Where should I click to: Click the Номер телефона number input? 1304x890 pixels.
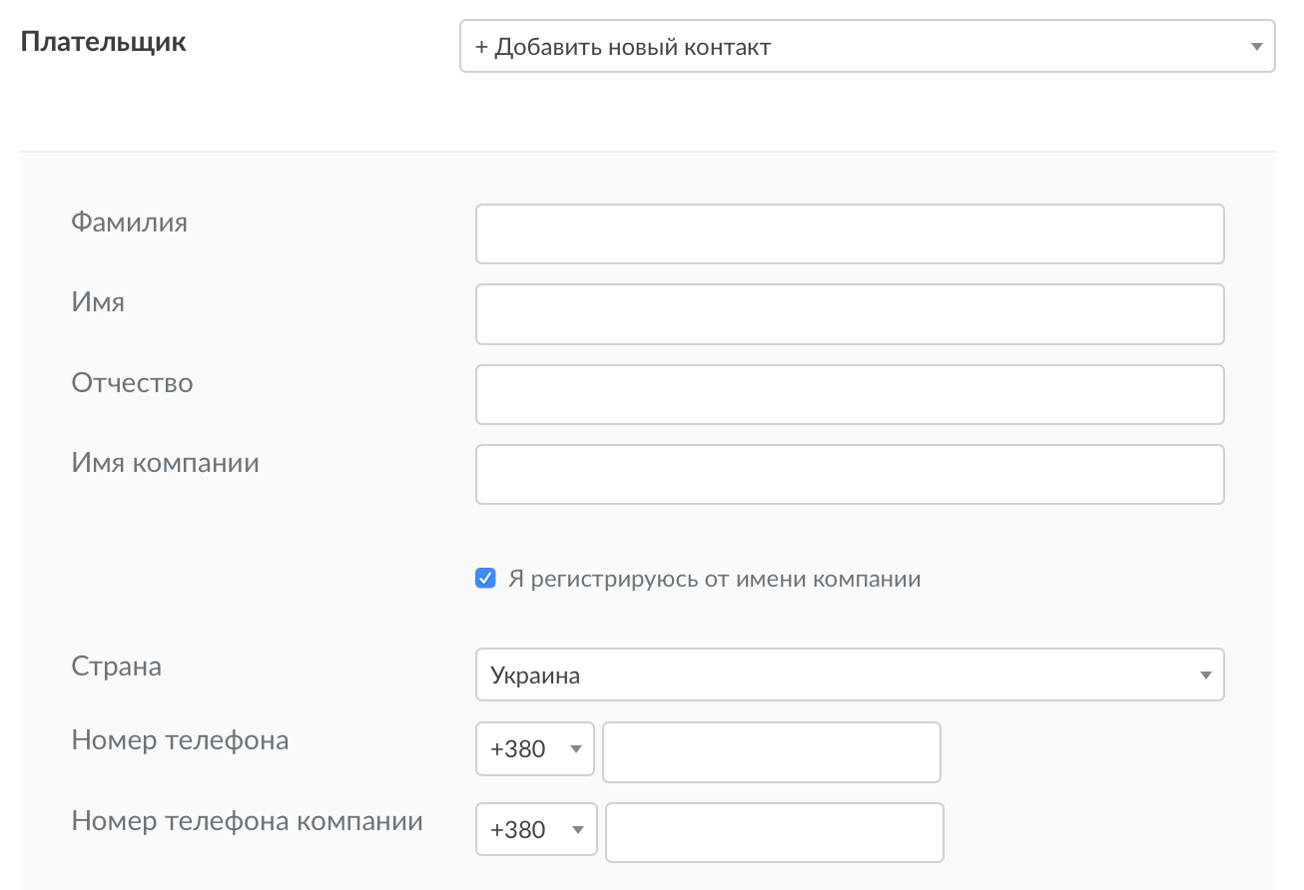point(772,752)
